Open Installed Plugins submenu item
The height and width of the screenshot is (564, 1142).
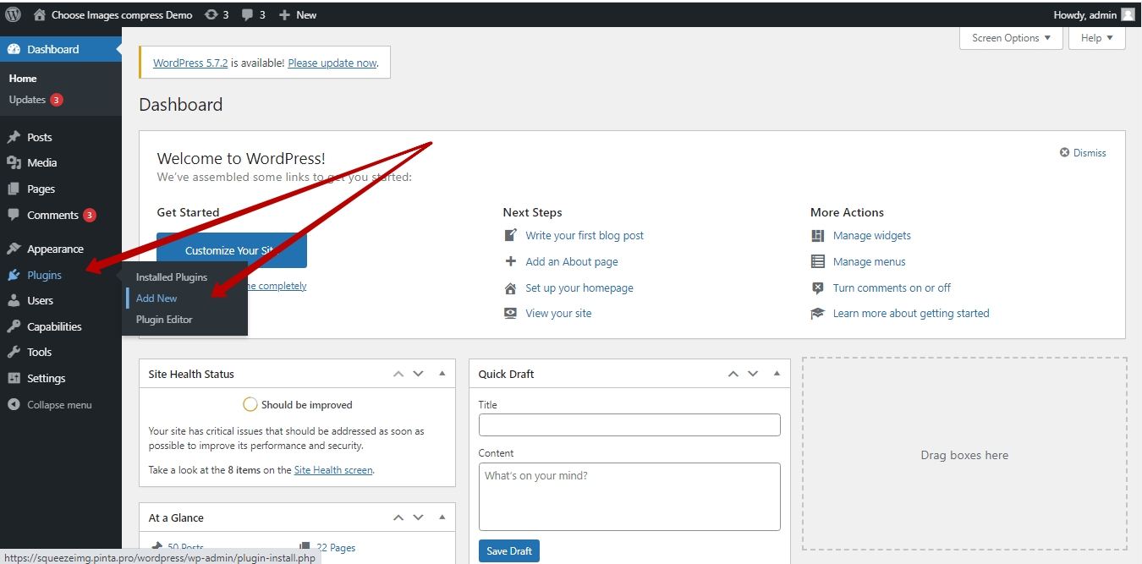click(172, 277)
